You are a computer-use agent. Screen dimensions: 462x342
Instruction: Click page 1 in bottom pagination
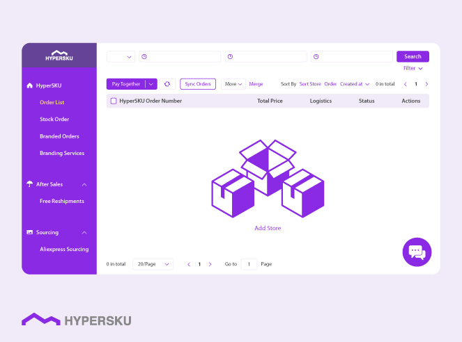[x=199, y=264]
